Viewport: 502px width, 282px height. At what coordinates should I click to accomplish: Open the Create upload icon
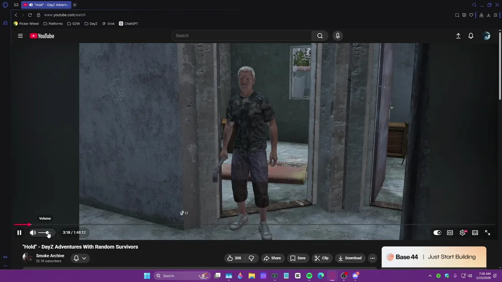pos(458,36)
